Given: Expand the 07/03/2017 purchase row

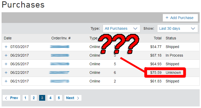Looking at the screenshot, I should coord(6,47).
